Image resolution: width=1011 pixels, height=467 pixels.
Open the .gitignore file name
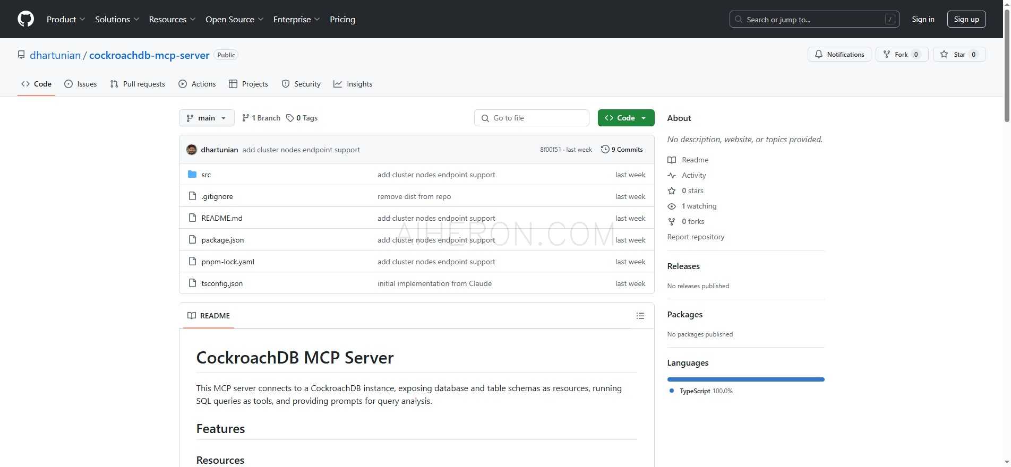coord(217,196)
